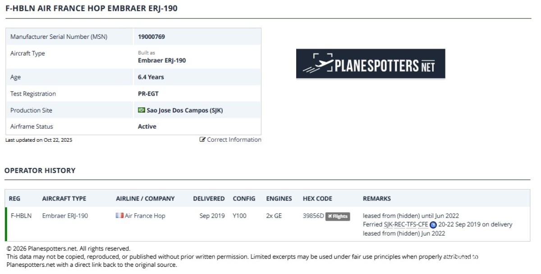
Task: Click the hex code 39856D
Action: tap(313, 216)
